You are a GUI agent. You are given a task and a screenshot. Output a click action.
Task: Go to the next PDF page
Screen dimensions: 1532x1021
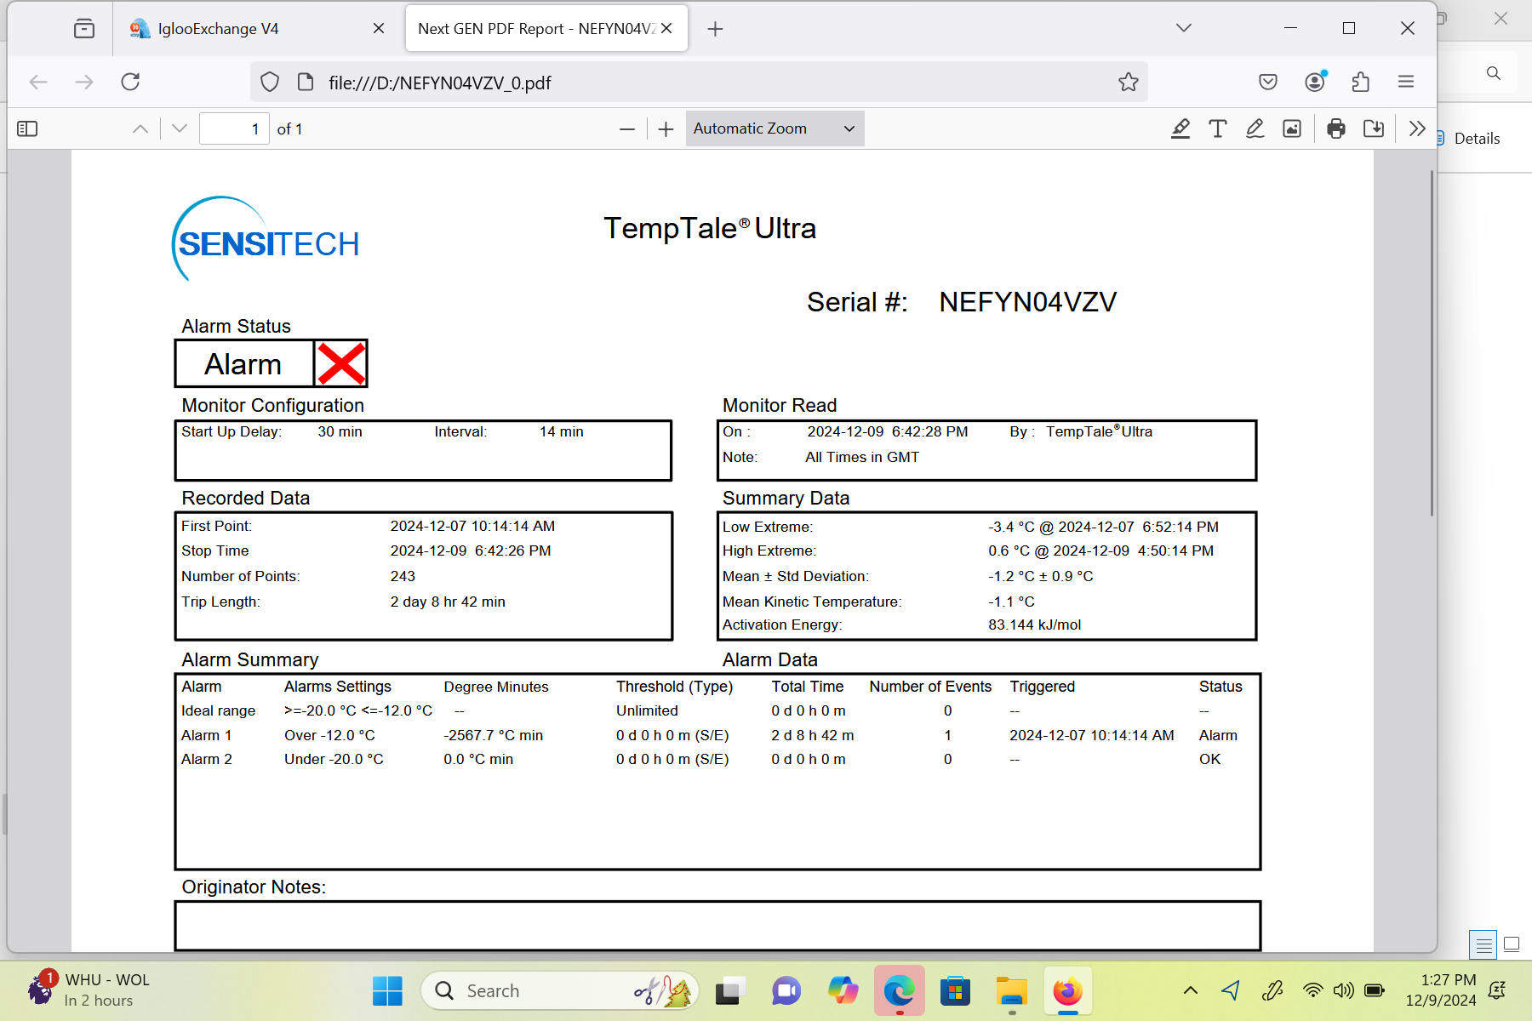[x=179, y=128]
